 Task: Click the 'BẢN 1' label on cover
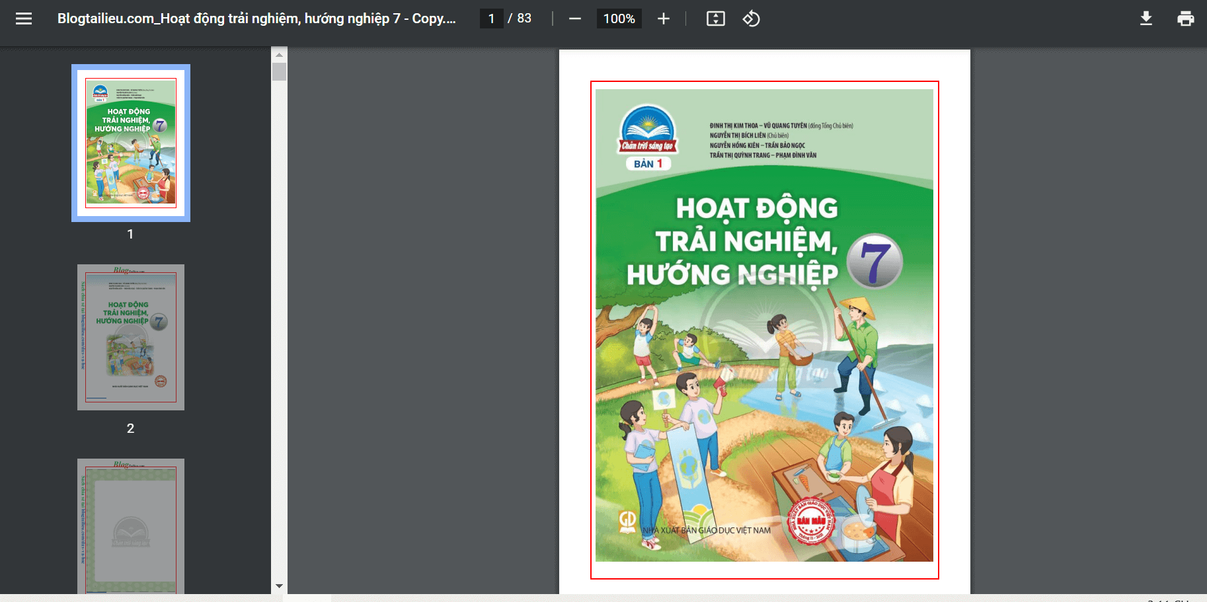(648, 164)
